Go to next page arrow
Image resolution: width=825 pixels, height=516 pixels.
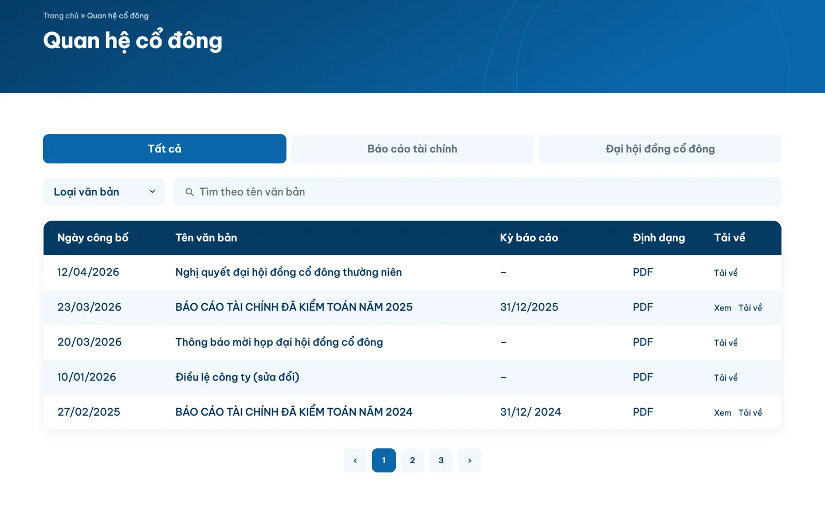coord(470,460)
